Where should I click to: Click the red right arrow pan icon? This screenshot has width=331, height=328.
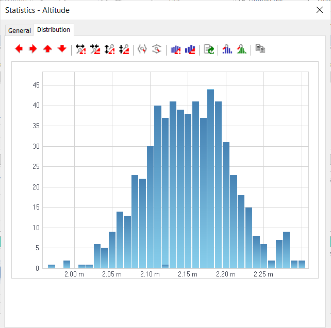click(33, 49)
